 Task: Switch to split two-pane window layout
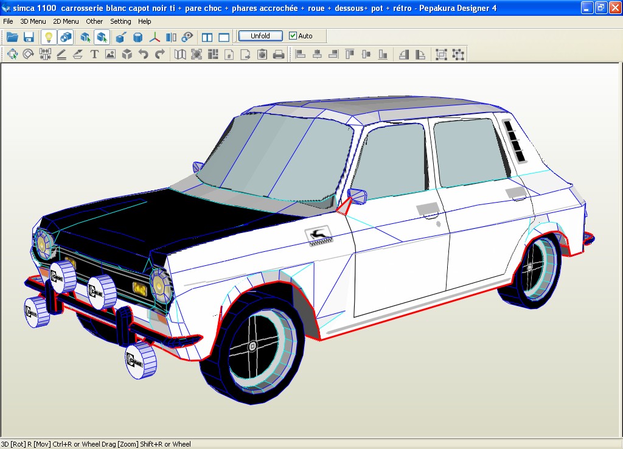click(207, 37)
